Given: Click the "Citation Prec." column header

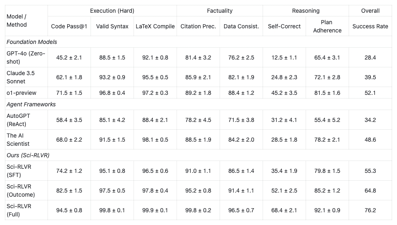Looking at the screenshot, I should (198, 26).
